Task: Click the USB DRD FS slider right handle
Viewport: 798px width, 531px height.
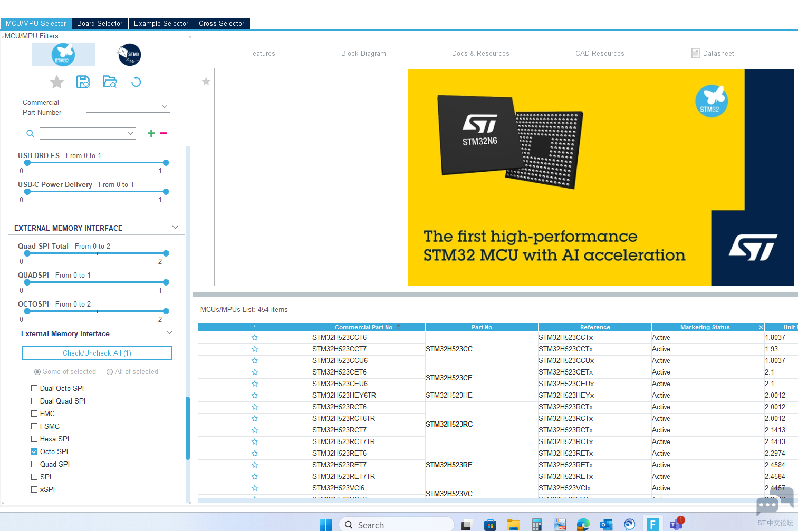Action: [166, 163]
